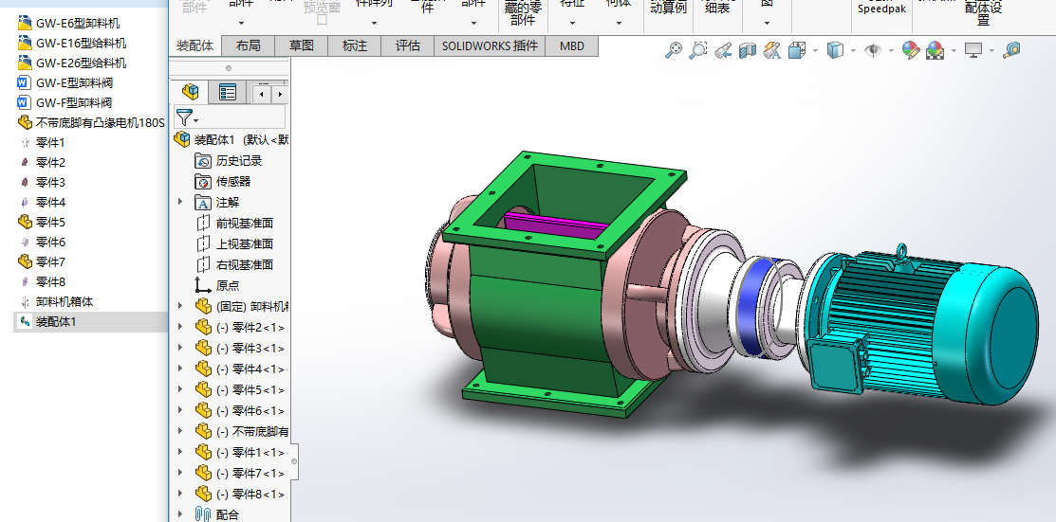Click the Zoom to Fit magnifier icon
This screenshot has width=1056, height=522.
pyautogui.click(x=673, y=50)
